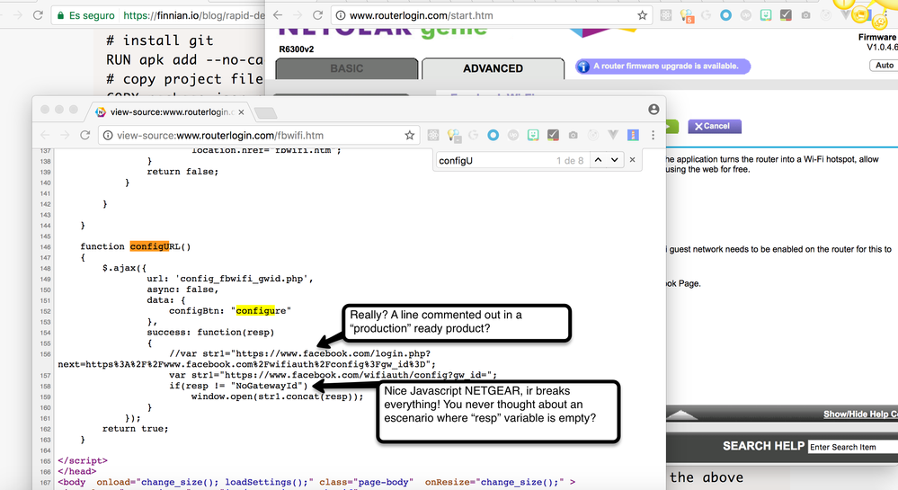The height and width of the screenshot is (490, 898).
Task: Jump to next find match
Action: tap(614, 160)
